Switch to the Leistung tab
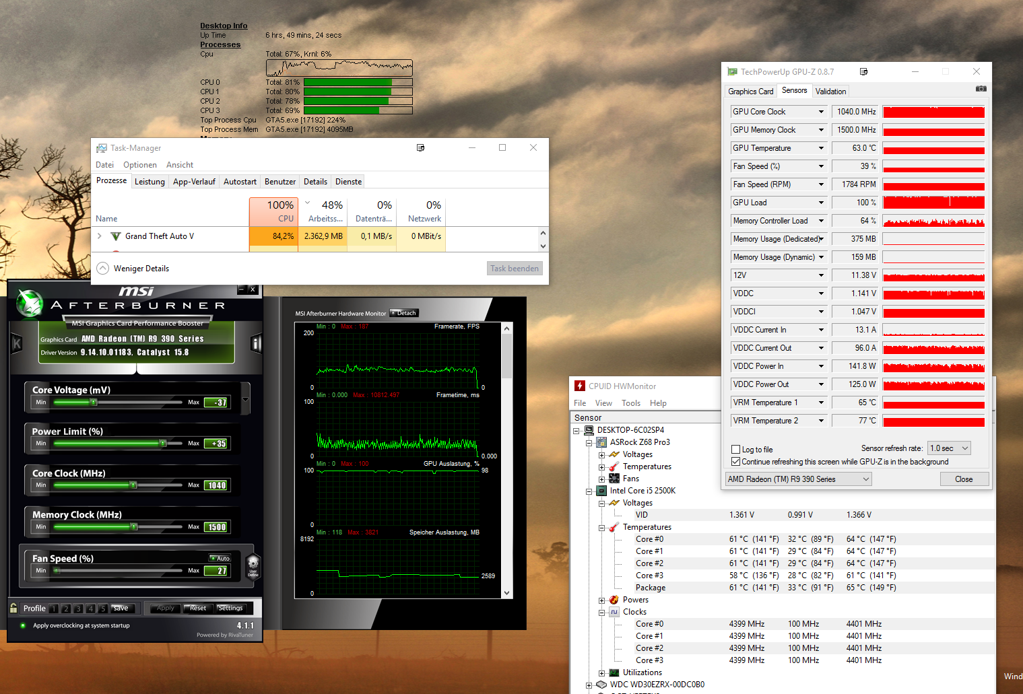 (x=150, y=182)
